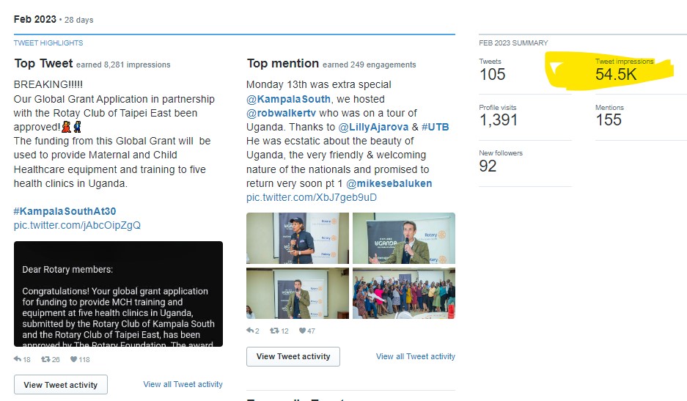The height and width of the screenshot is (401, 687).
Task: Visit the @LillyAjarova profile mention
Action: point(373,127)
